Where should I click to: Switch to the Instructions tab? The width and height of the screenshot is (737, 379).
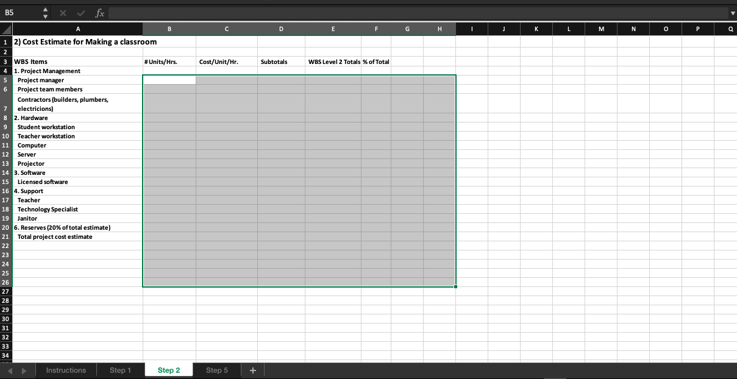click(x=66, y=370)
